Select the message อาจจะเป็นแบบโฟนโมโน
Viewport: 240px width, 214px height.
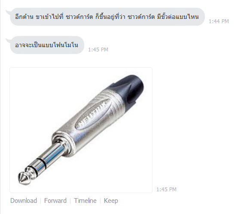47,45
